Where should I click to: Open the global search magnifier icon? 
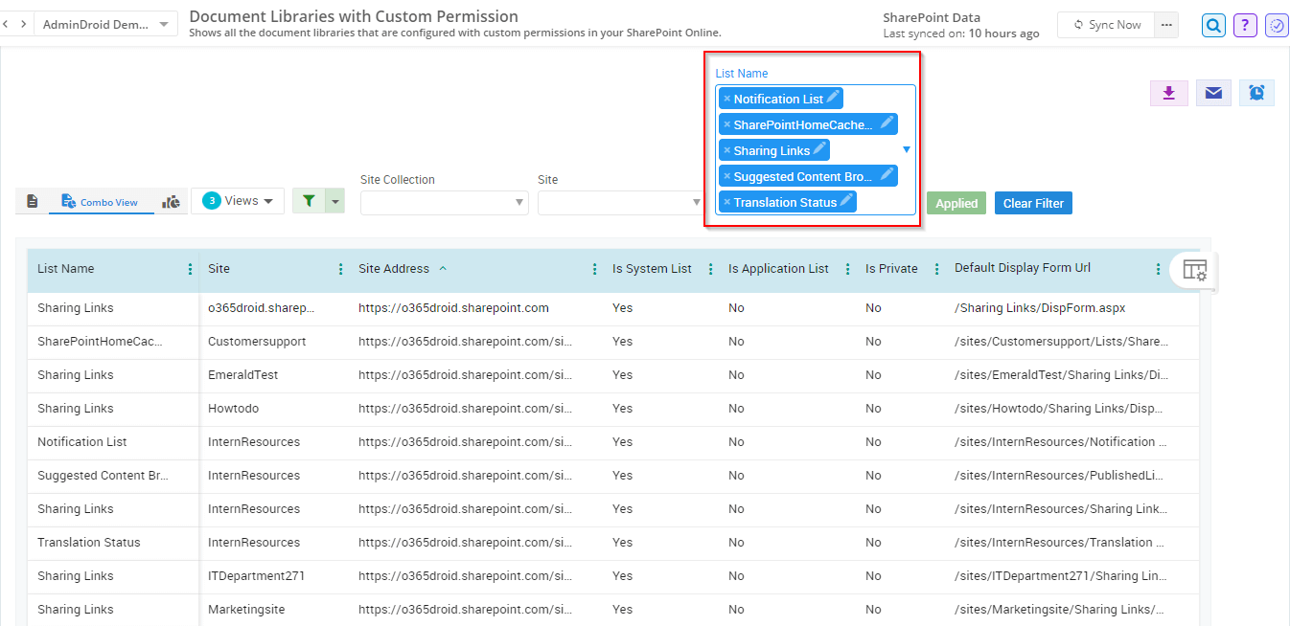click(x=1213, y=25)
